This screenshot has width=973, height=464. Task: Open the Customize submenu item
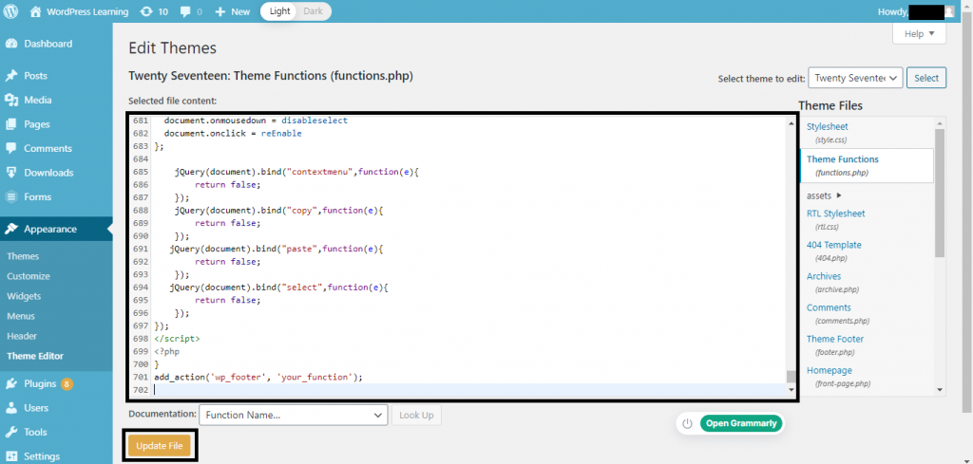click(x=28, y=276)
